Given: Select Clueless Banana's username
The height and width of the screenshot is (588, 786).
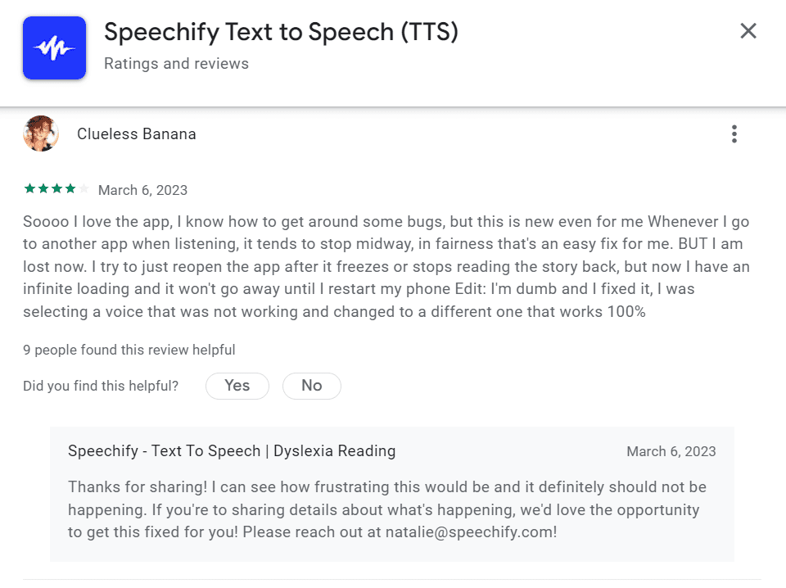Looking at the screenshot, I should [x=136, y=133].
